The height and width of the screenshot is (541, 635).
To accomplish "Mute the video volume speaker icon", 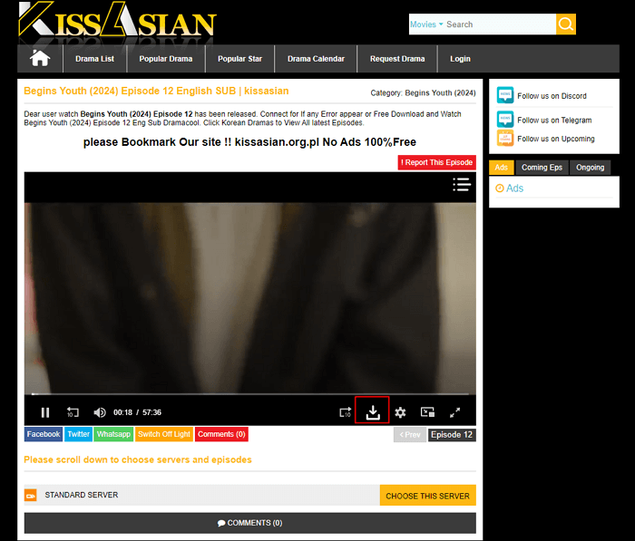I will 100,412.
